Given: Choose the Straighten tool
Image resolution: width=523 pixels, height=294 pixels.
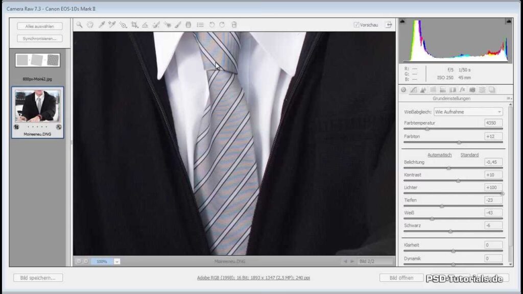Looking at the screenshot, I should [145, 24].
